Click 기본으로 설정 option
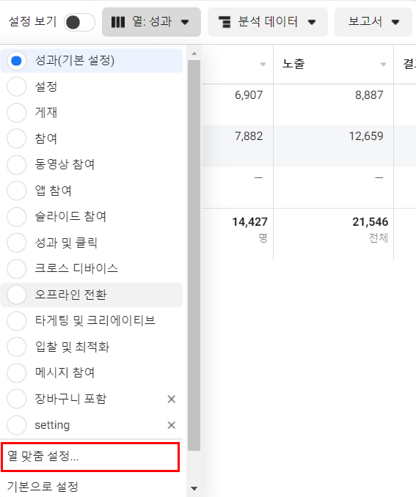416x497 pixels. coord(43,486)
